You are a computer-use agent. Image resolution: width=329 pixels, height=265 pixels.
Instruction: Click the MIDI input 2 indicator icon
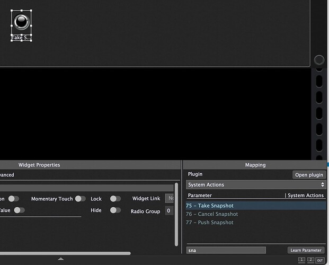coord(311,260)
